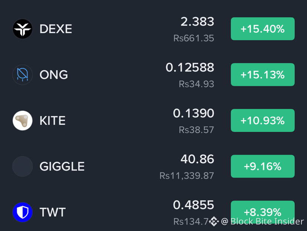Open the TWT market name label
The width and height of the screenshot is (307, 231).
click(53, 212)
